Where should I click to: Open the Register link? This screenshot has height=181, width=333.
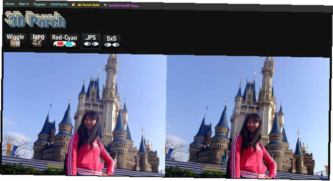click(x=40, y=4)
